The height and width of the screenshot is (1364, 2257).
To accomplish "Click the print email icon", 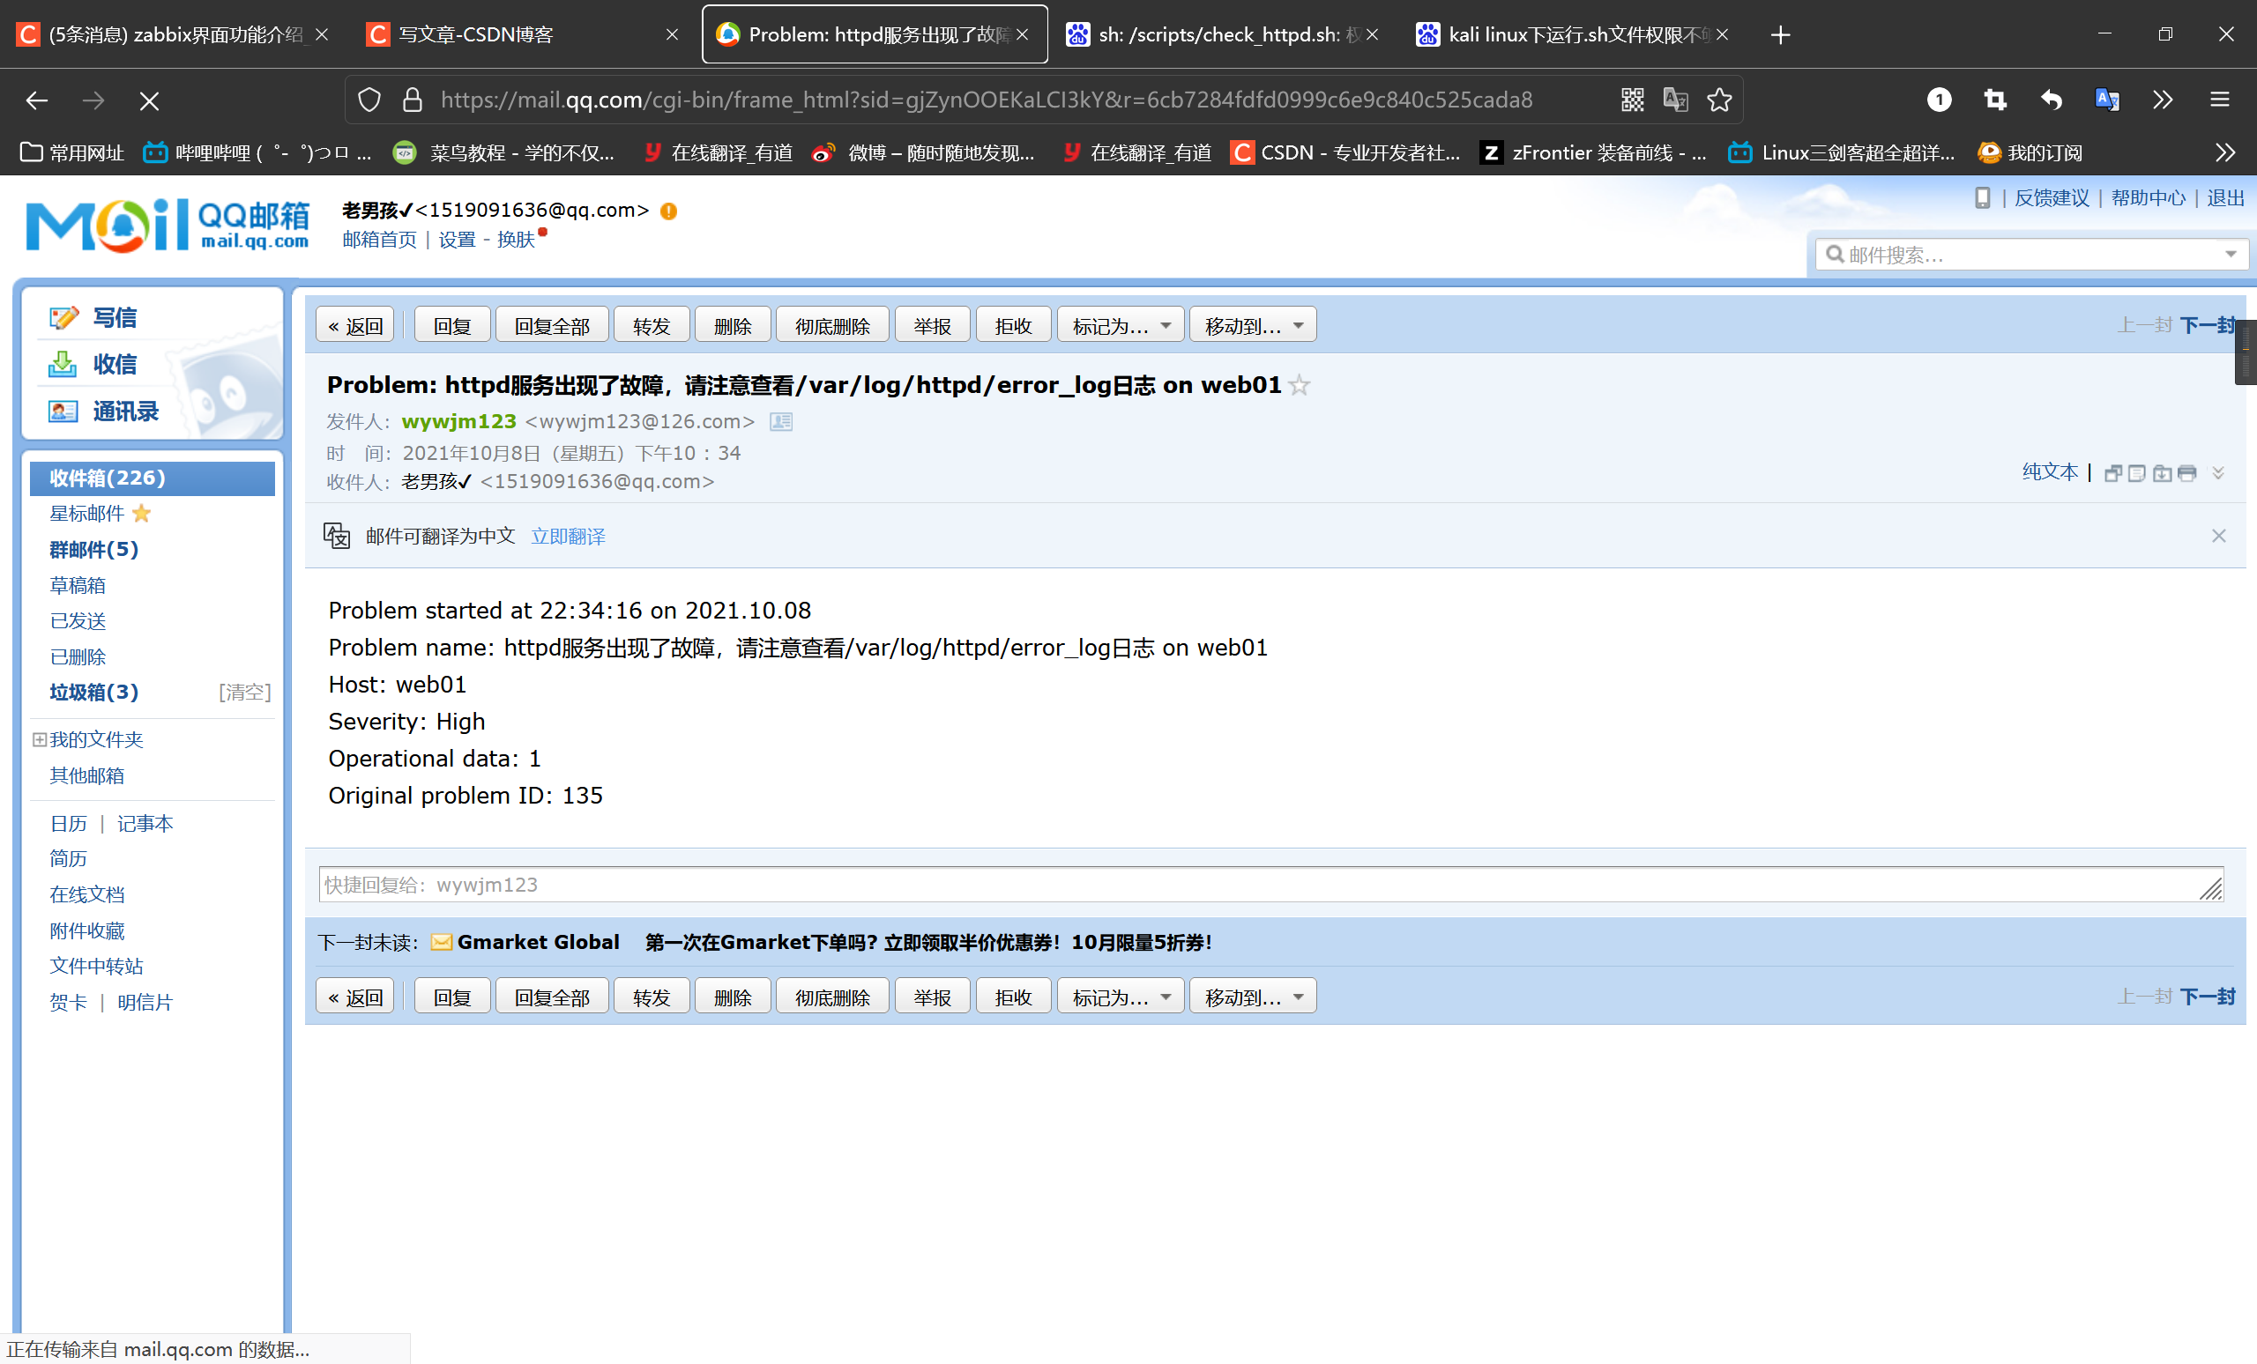I will pyautogui.click(x=2187, y=473).
